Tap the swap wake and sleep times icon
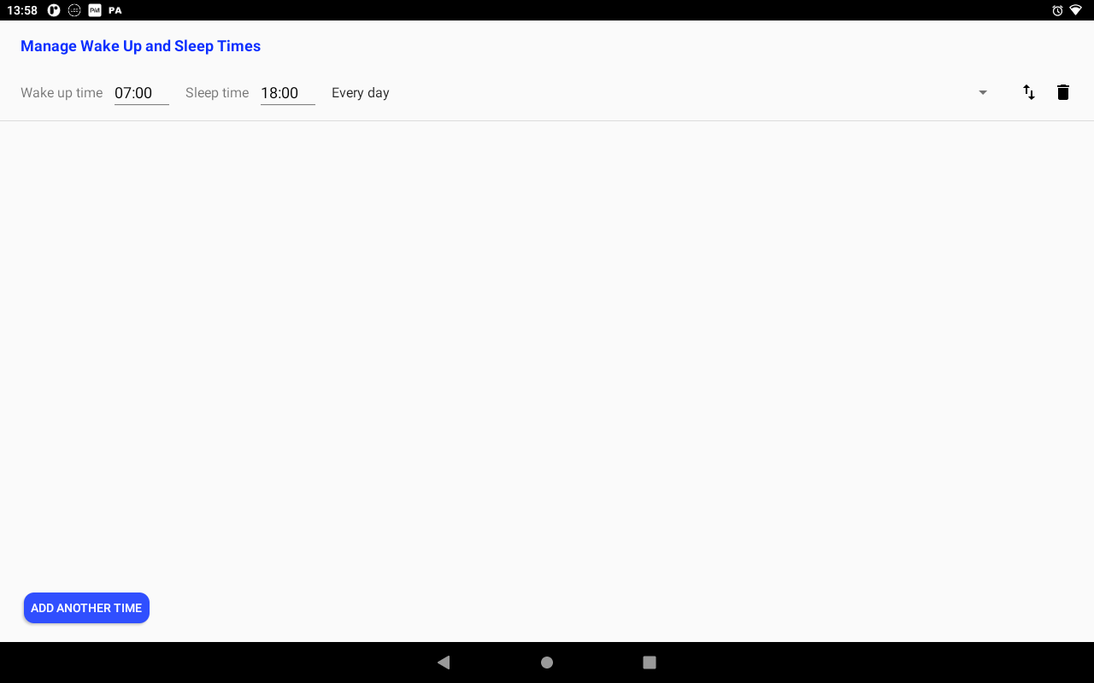This screenshot has width=1094, height=683. click(1029, 92)
